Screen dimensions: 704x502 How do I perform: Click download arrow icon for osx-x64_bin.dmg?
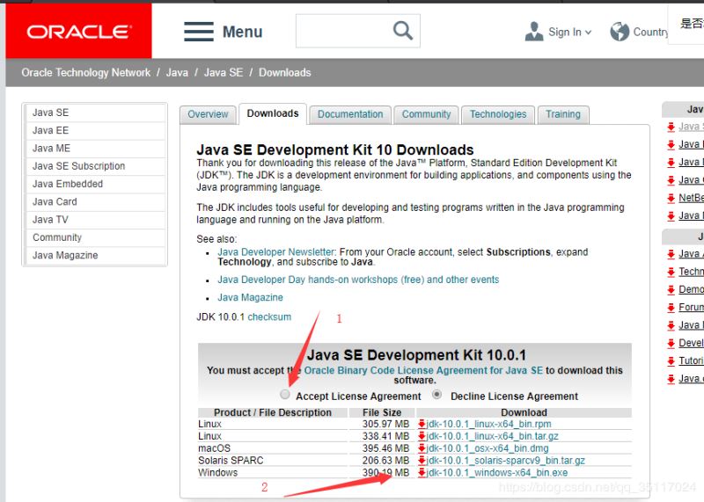point(422,448)
